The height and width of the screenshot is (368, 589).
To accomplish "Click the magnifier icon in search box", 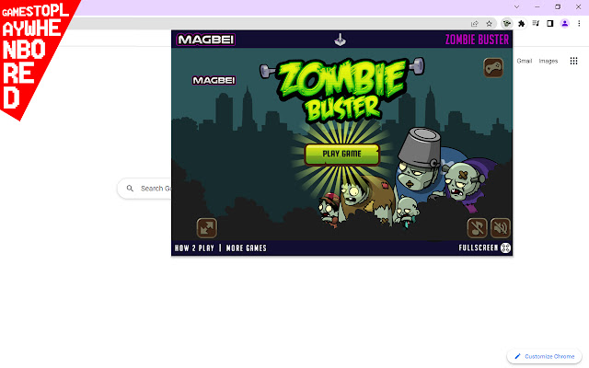I will pyautogui.click(x=130, y=188).
